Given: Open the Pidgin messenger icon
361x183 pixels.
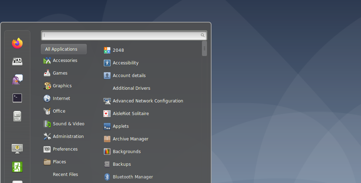Looking at the screenshot, I should click(17, 80).
